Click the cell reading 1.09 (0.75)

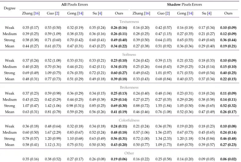[x=53, y=73]
